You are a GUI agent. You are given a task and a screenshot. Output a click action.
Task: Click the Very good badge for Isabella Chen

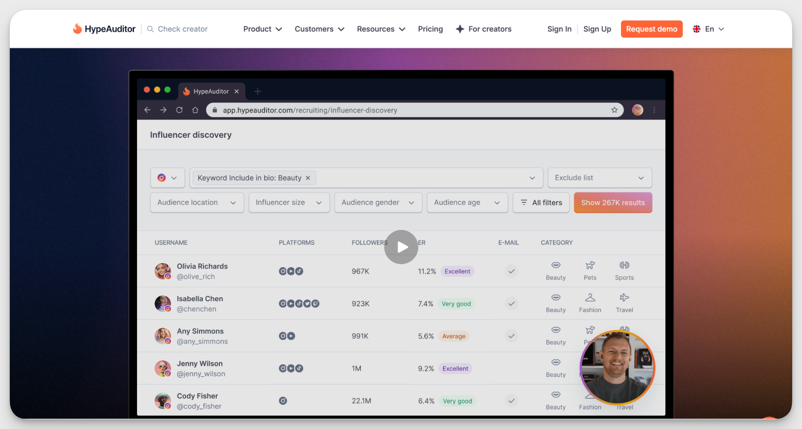(456, 304)
